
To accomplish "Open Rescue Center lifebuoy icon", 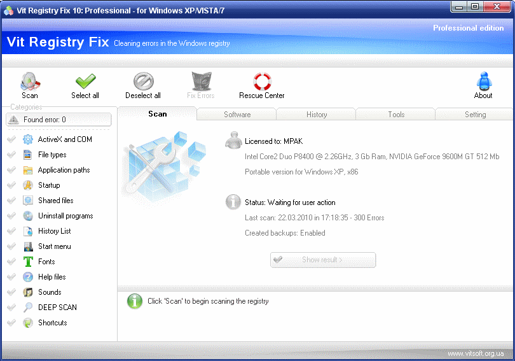I will pos(262,81).
